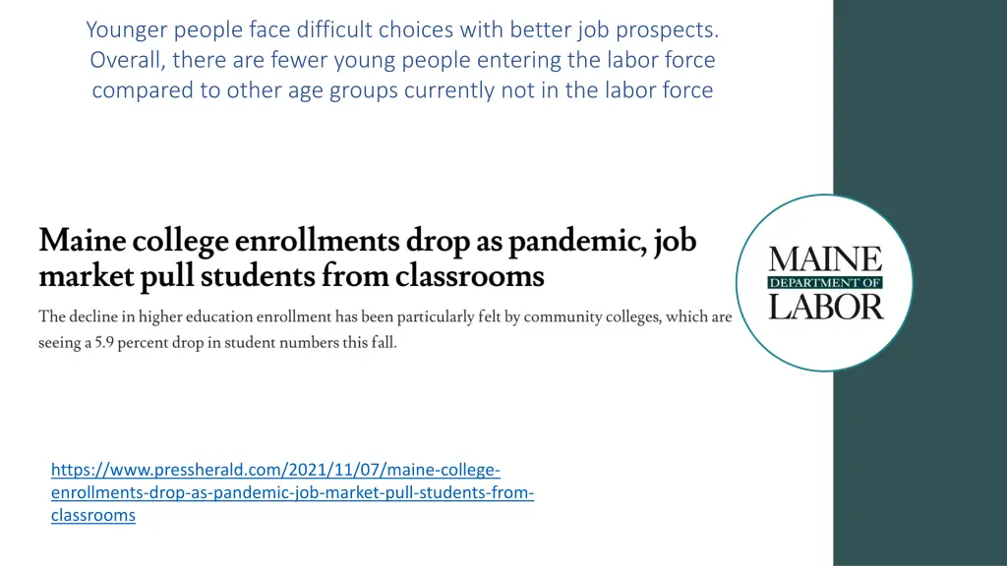The image size is (1007, 566).
Task: Click the 'LABOR' word in the logo
Action: pos(826,307)
